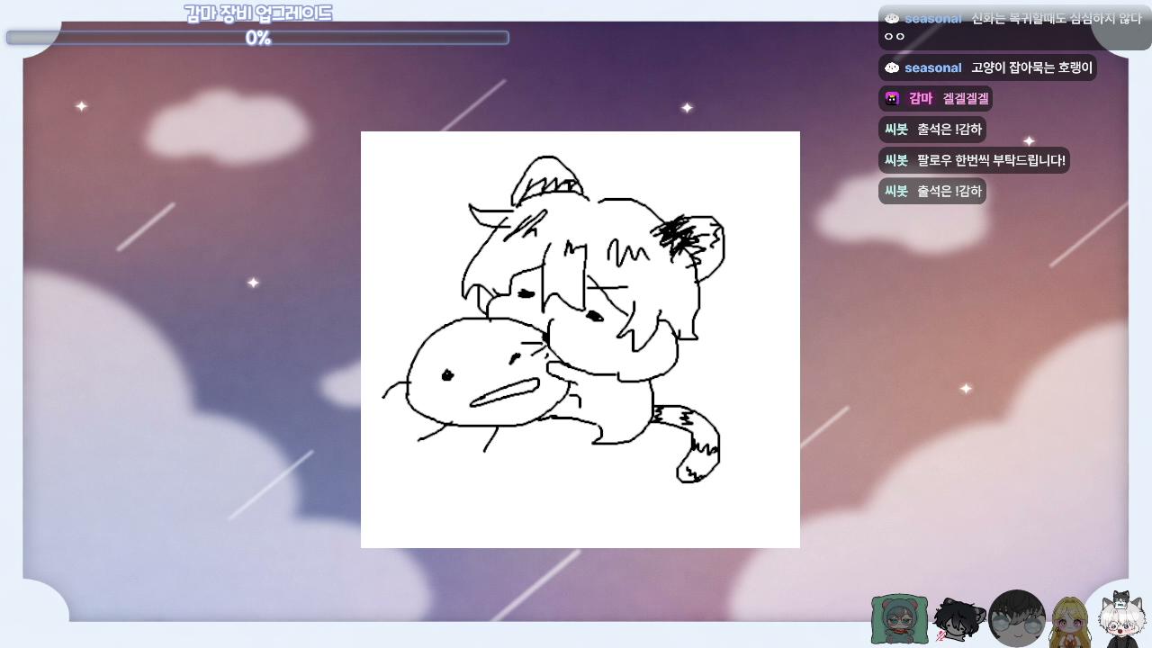This screenshot has height=648, width=1152.
Task: Click 씨봇 username in the 팔로우 message
Action: 896,160
